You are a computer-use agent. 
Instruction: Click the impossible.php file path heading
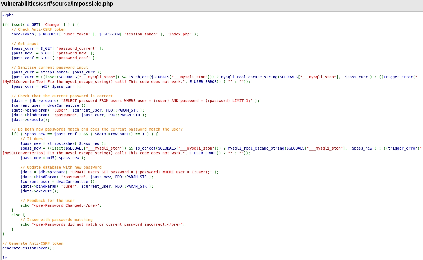(57, 4)
